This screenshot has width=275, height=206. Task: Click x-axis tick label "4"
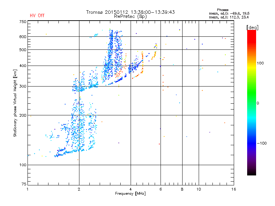pyautogui.click(x=131, y=189)
